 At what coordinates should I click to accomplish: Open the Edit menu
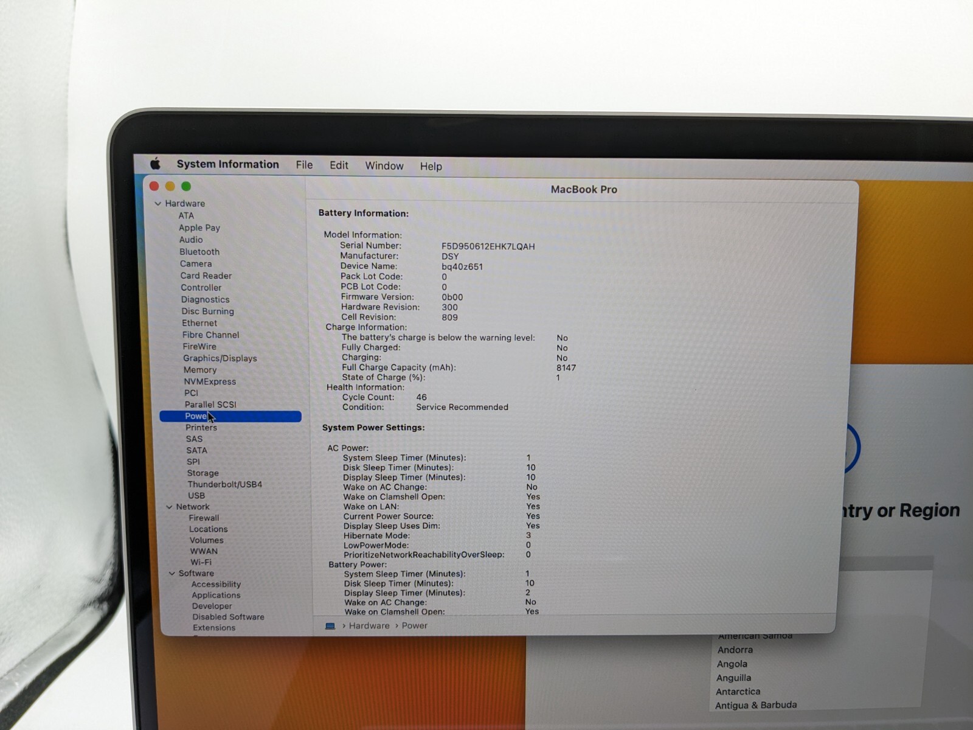click(339, 165)
